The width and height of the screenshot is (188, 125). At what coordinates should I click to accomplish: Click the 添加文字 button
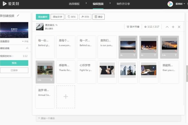point(57,17)
